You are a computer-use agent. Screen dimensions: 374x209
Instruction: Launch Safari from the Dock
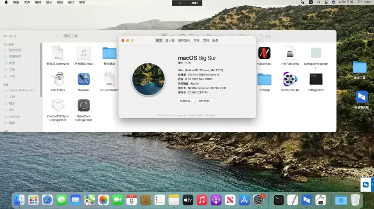pos(47,200)
